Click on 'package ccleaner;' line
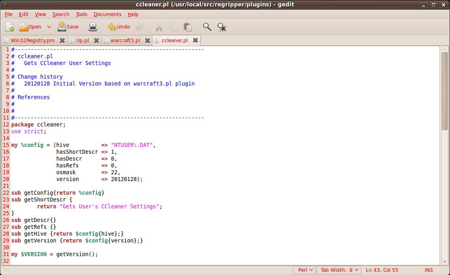Image resolution: width=450 pixels, height=275 pixels. pos(39,124)
